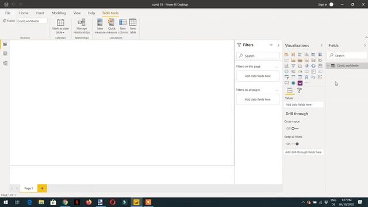Collapse the Visualizations pane chevron
The width and height of the screenshot is (368, 207).
pyautogui.click(x=321, y=45)
